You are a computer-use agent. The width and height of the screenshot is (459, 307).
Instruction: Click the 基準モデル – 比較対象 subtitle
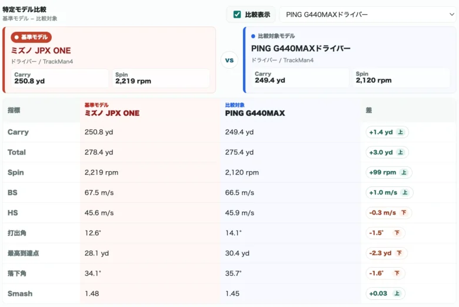click(30, 18)
